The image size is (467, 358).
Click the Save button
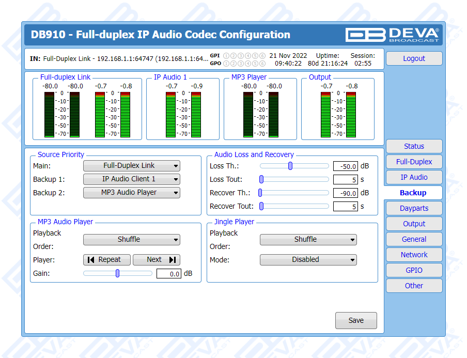tap(356, 320)
